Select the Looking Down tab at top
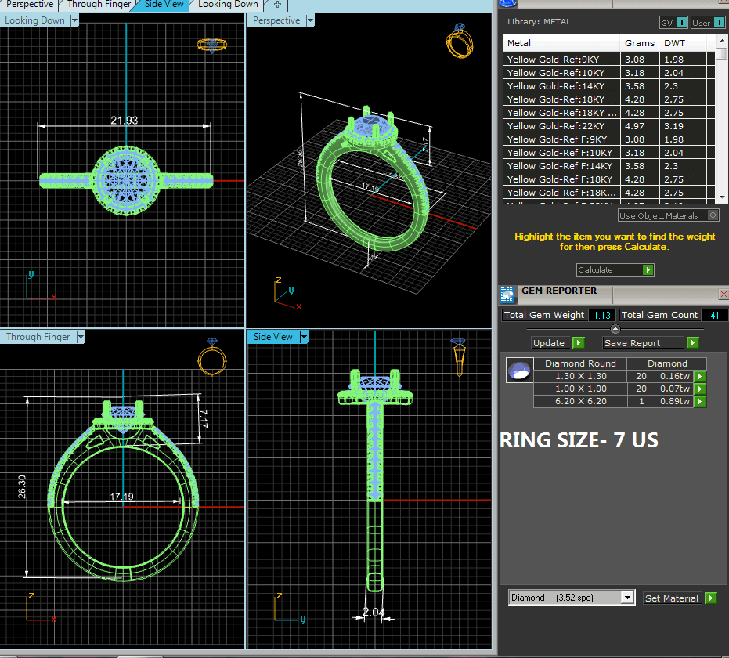This screenshot has height=658, width=729. pyautogui.click(x=227, y=5)
